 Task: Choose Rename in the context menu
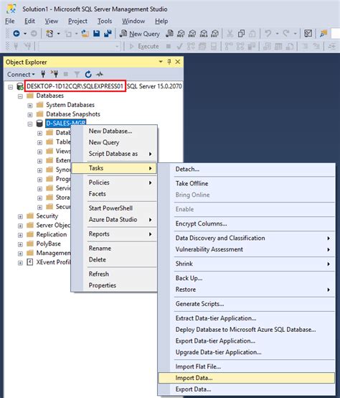click(114, 249)
